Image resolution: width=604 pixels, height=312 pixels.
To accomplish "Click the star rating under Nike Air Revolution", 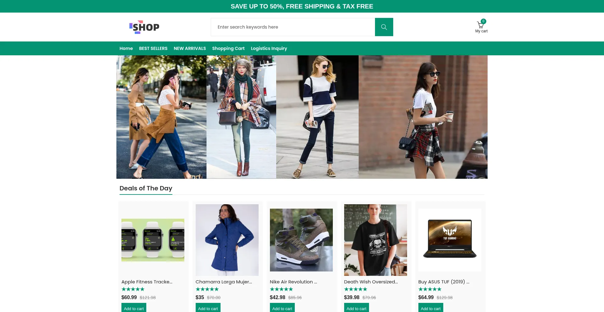I will pyautogui.click(x=281, y=289).
